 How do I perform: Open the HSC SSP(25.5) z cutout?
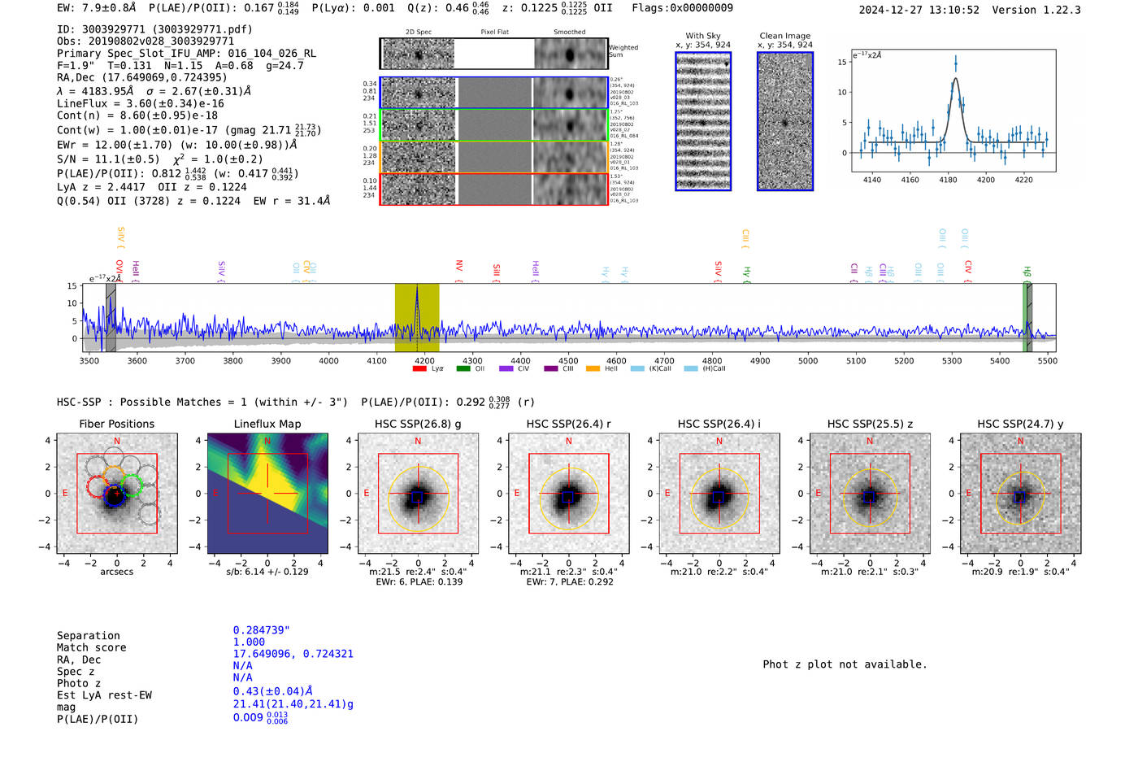click(x=870, y=494)
